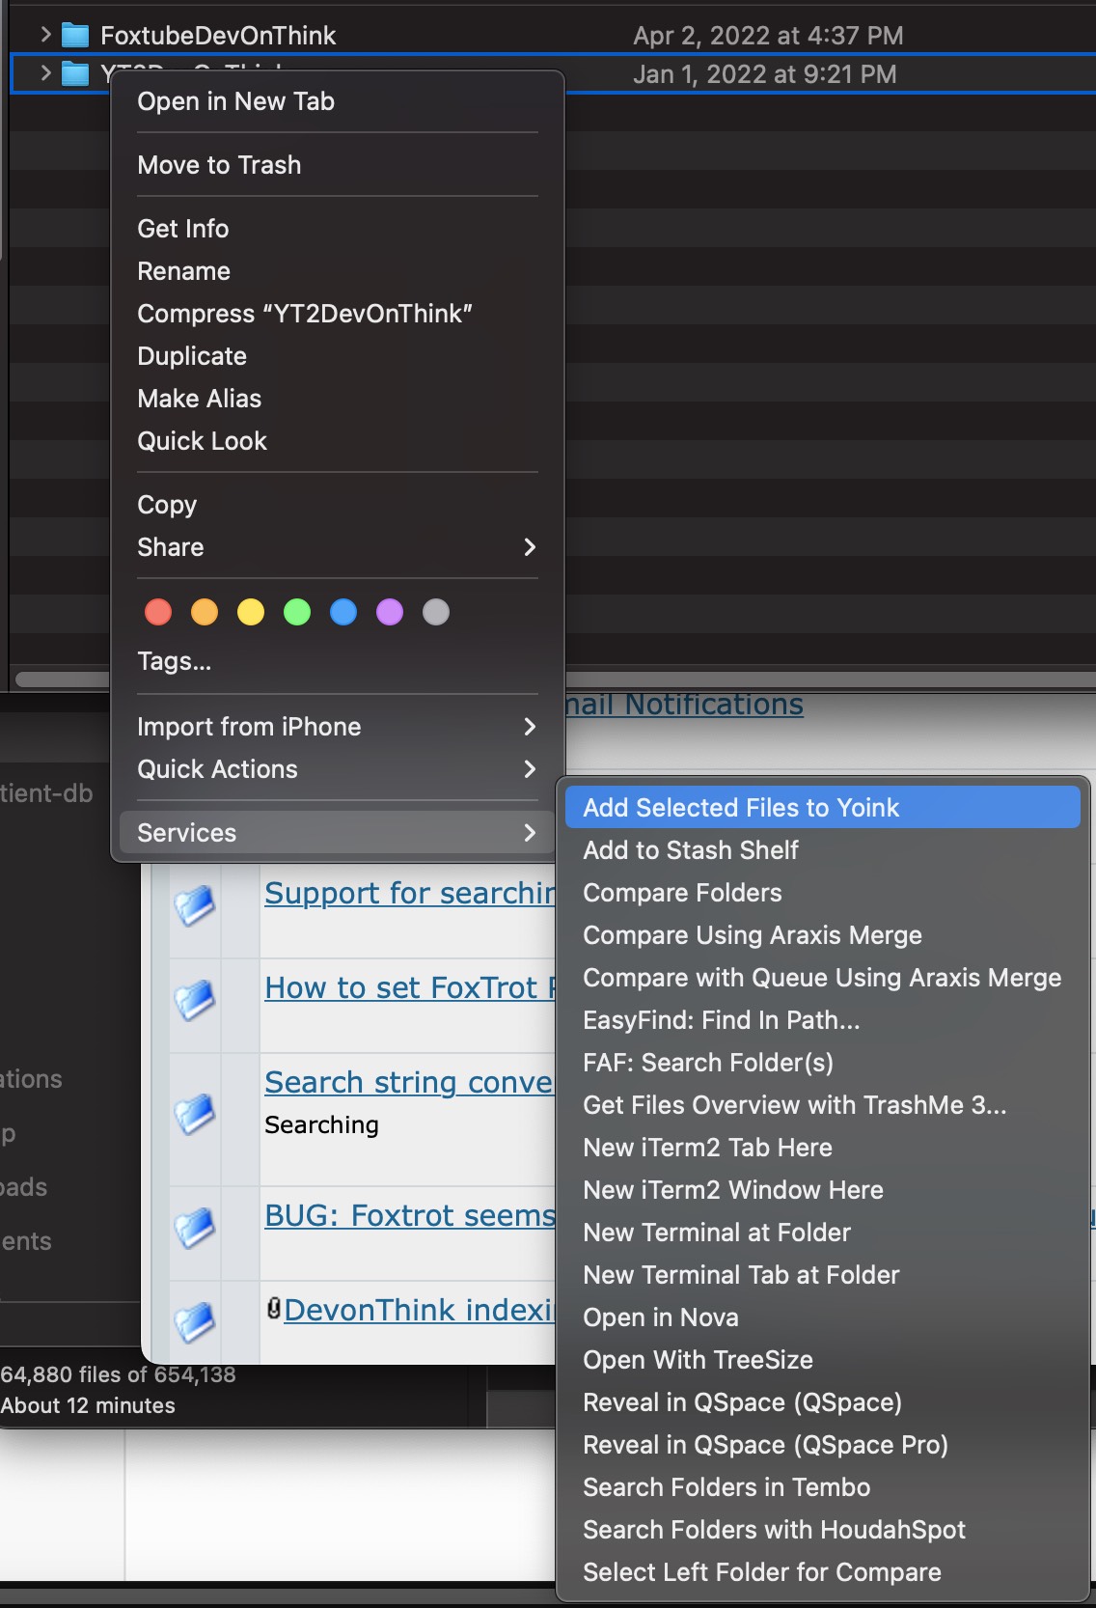
Task: Expand the selected YT2DevOnThink folder arrow
Action: tap(45, 73)
